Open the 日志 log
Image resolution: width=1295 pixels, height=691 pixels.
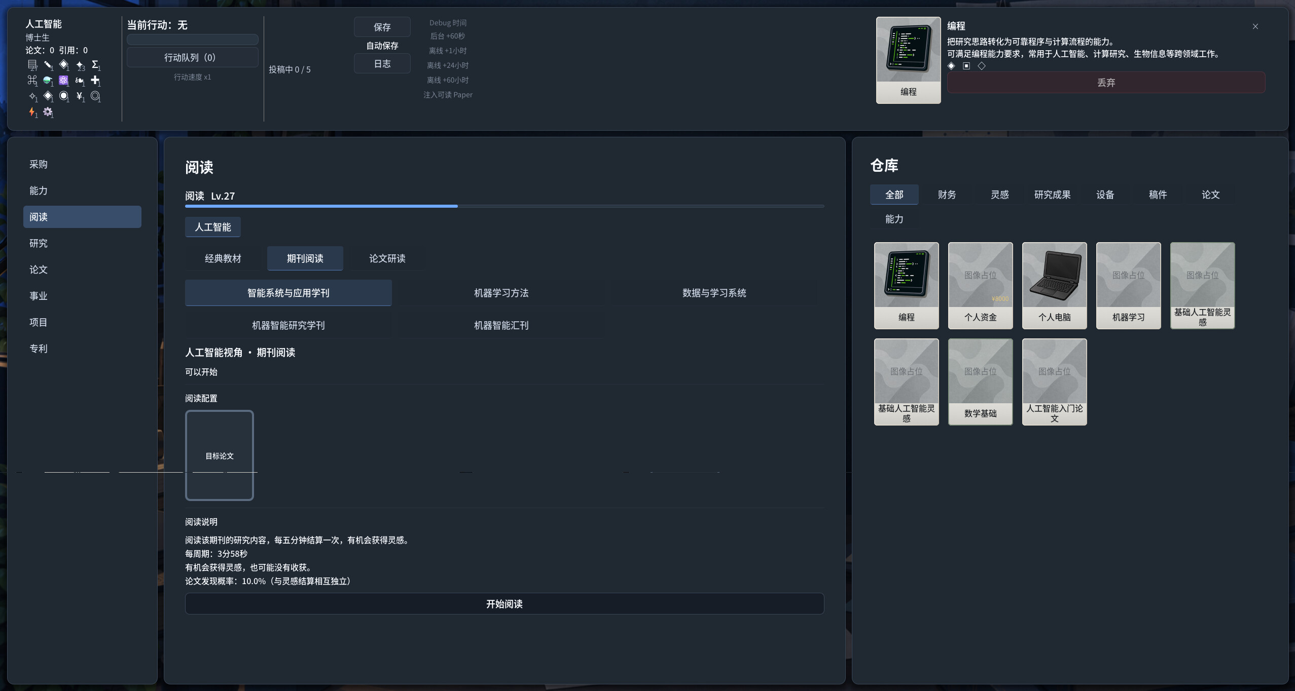click(x=382, y=64)
